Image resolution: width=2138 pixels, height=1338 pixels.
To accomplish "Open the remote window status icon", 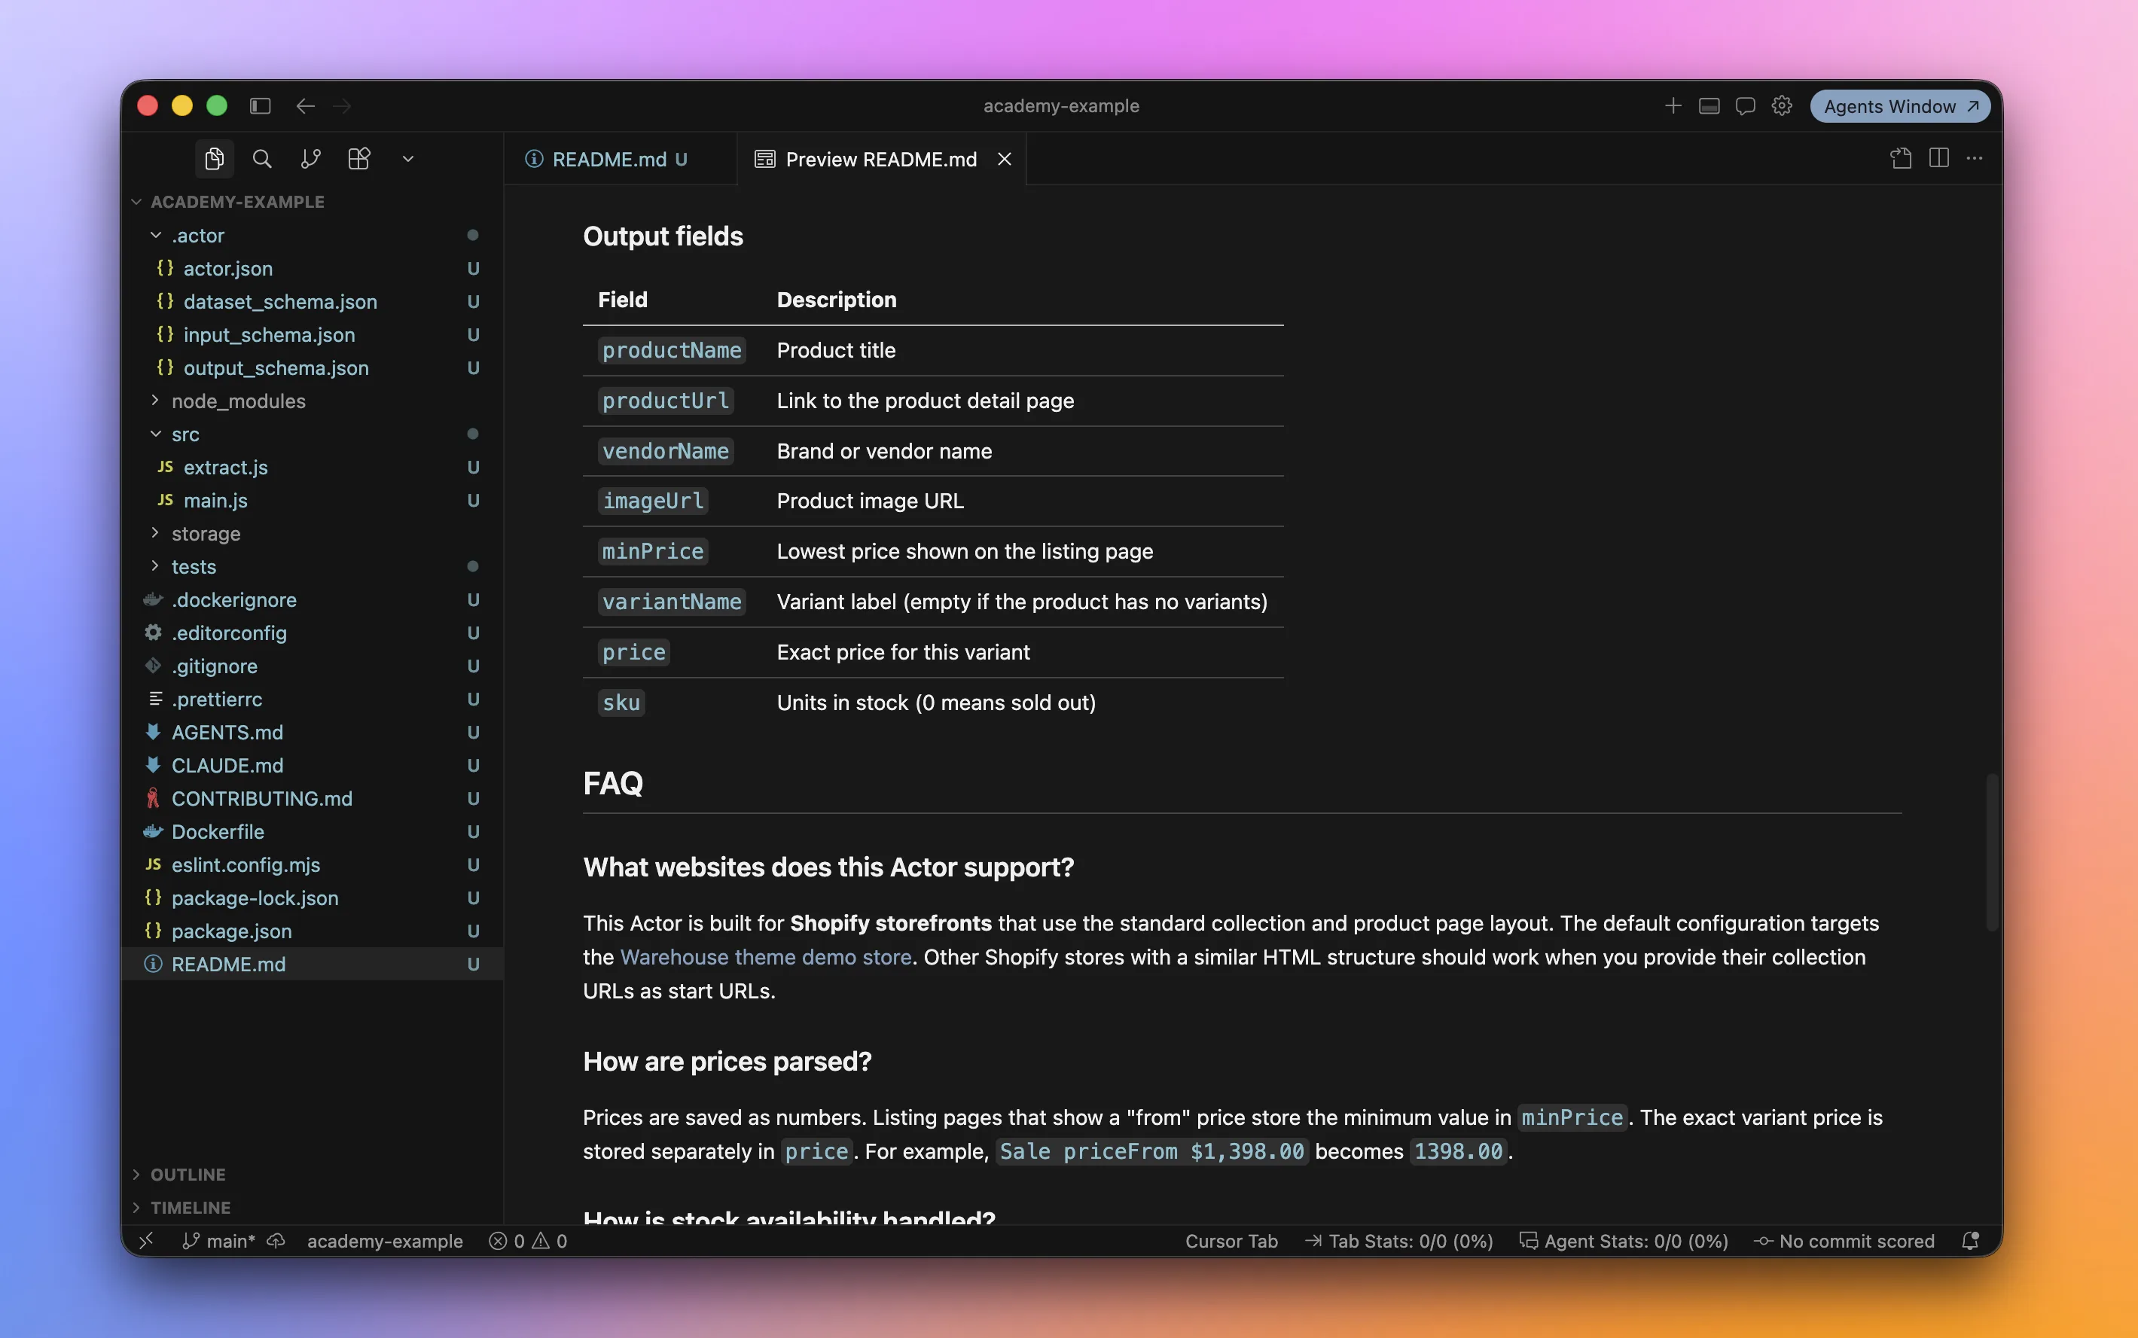I will pos(147,1242).
